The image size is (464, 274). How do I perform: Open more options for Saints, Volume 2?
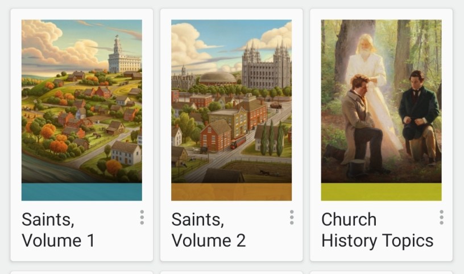[x=292, y=217]
